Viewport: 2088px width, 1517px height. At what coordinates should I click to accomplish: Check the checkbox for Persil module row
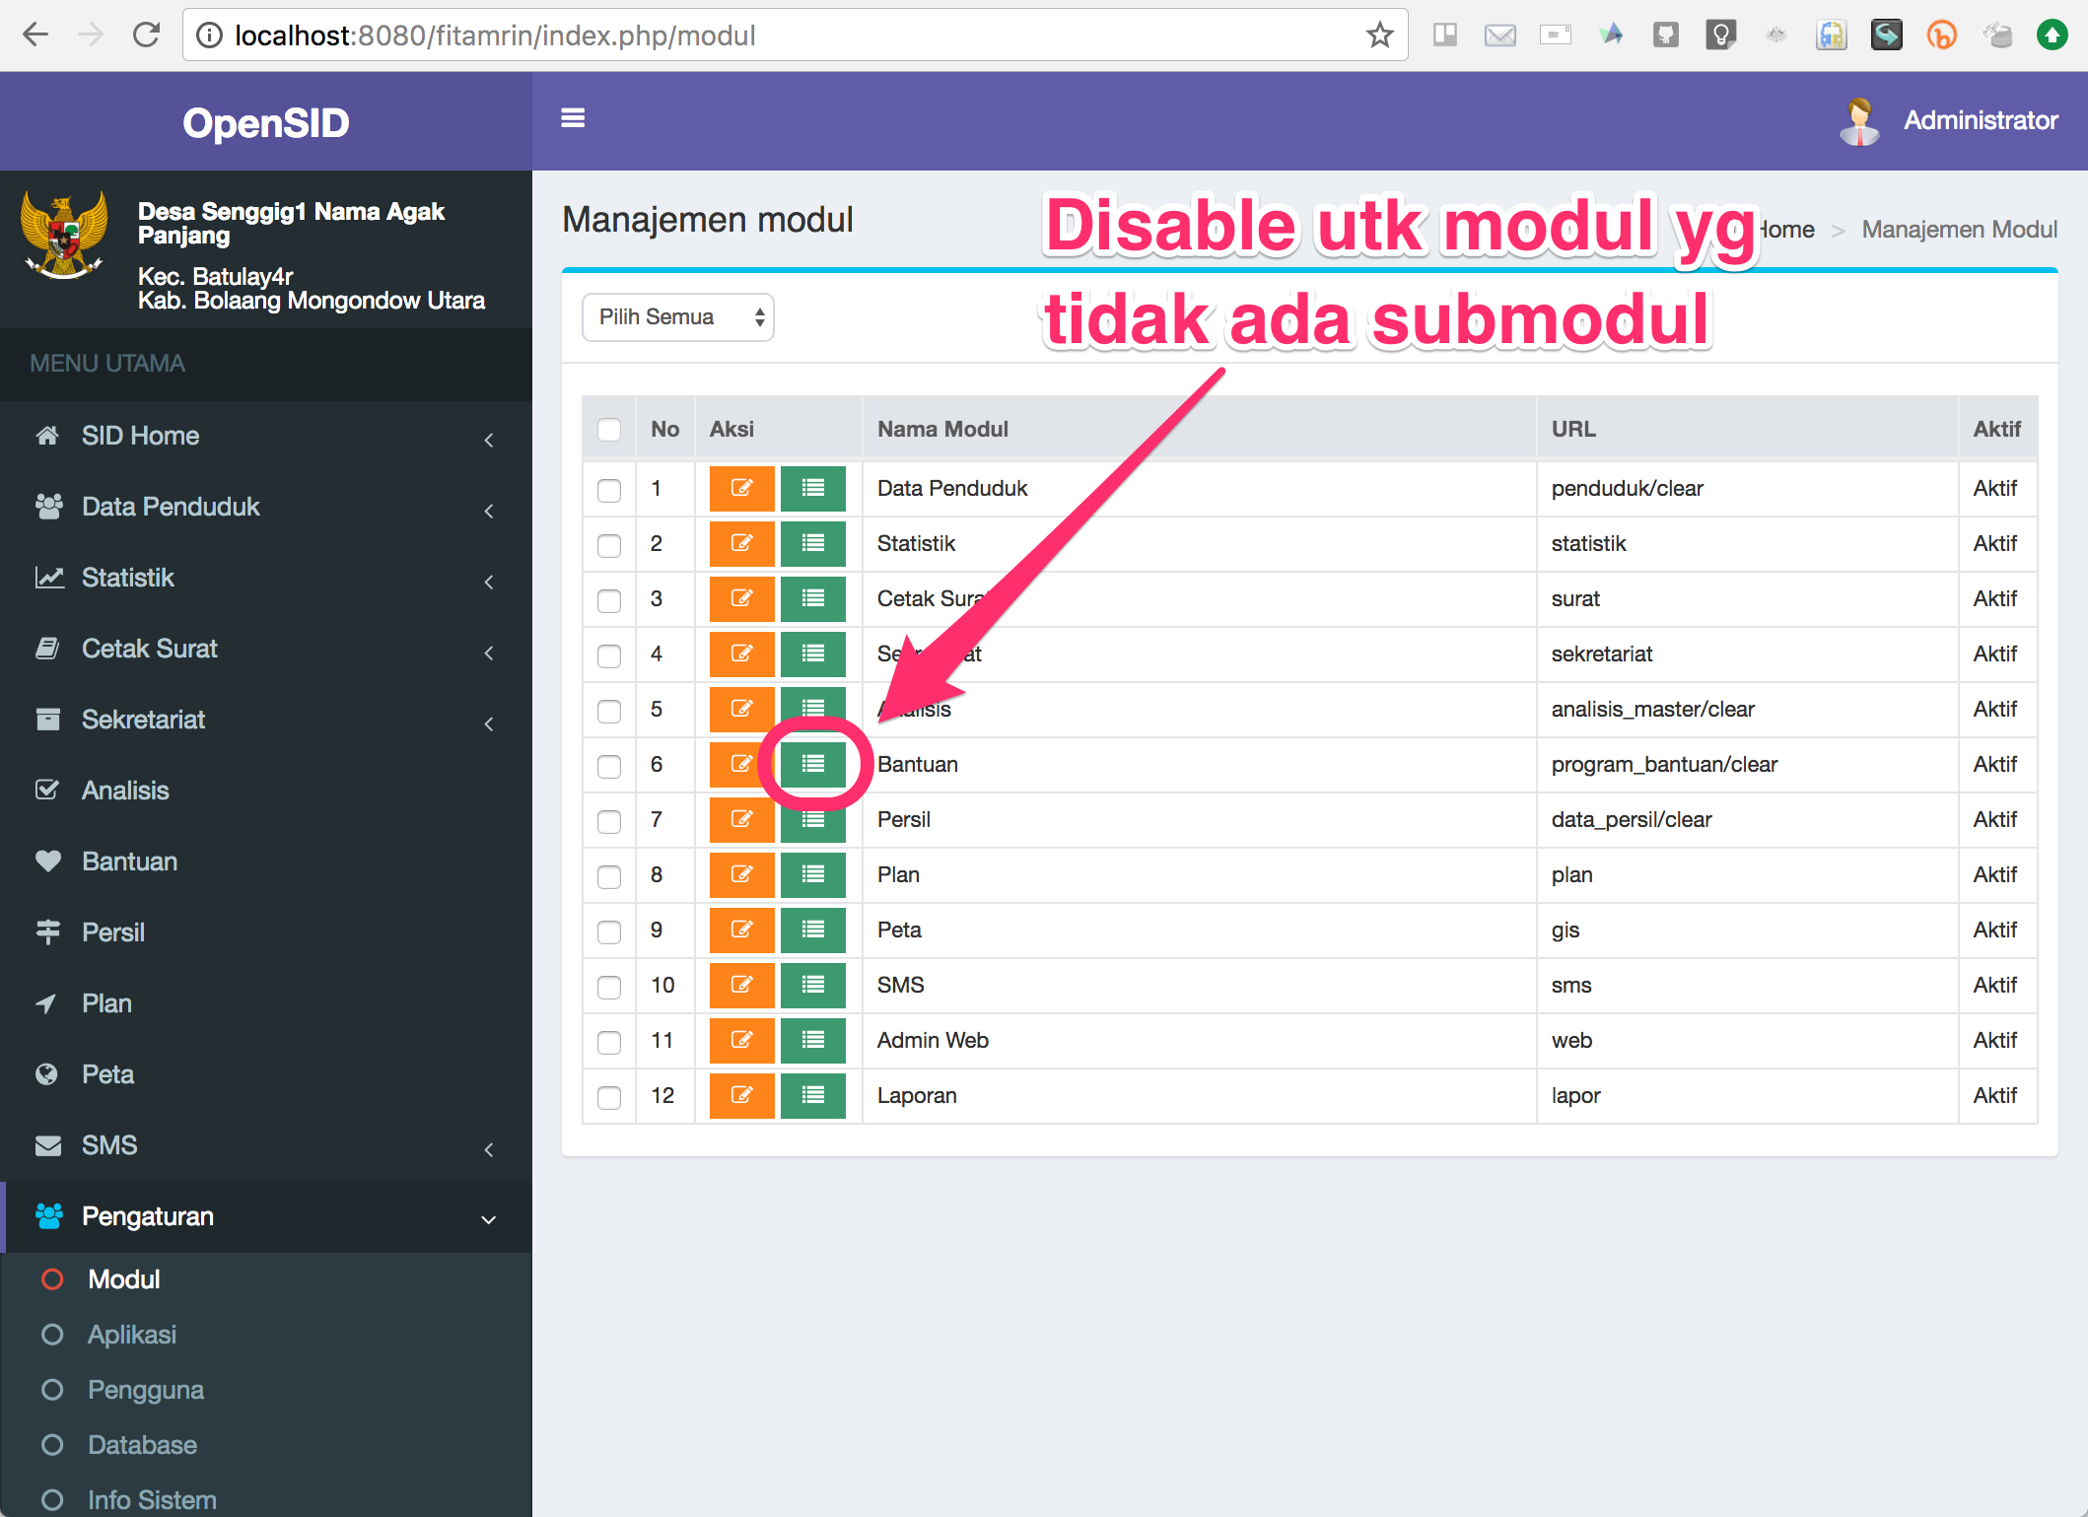pos(608,819)
